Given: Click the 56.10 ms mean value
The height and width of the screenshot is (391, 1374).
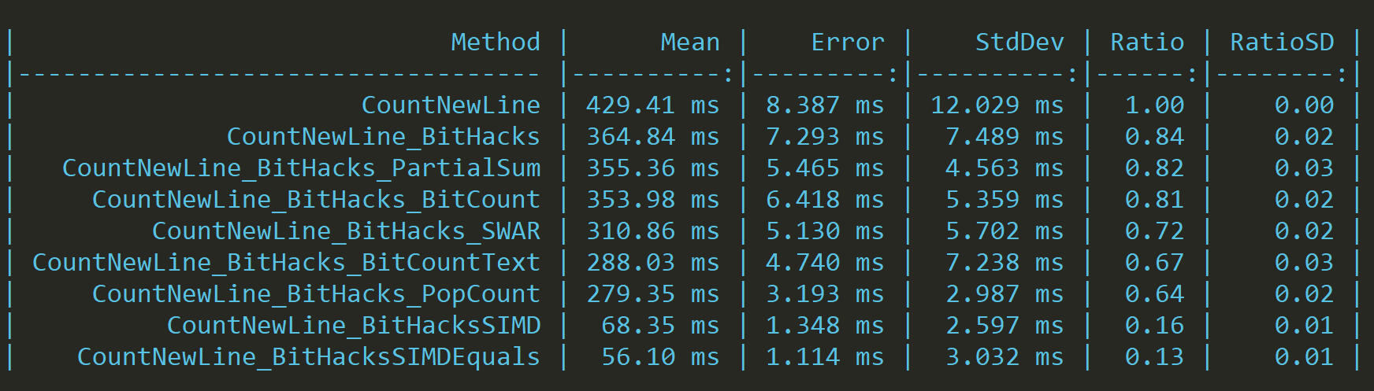Looking at the screenshot, I should (x=660, y=356).
